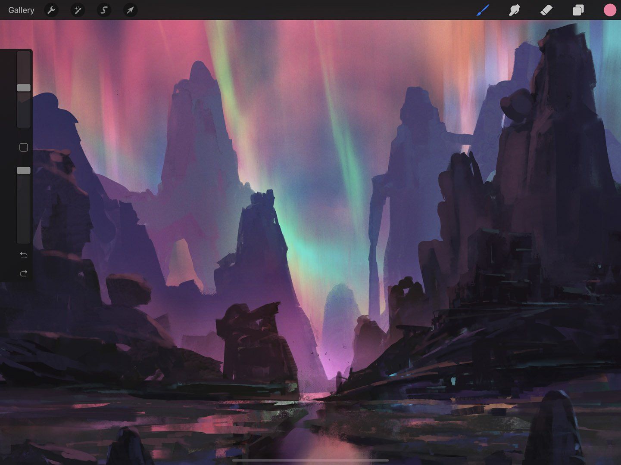Viewport: 621px width, 465px height.
Task: Tap the iPad home indicator bar
Action: click(310, 460)
